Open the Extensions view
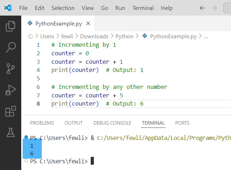The height and width of the screenshot is (170, 231). (x=11, y=111)
